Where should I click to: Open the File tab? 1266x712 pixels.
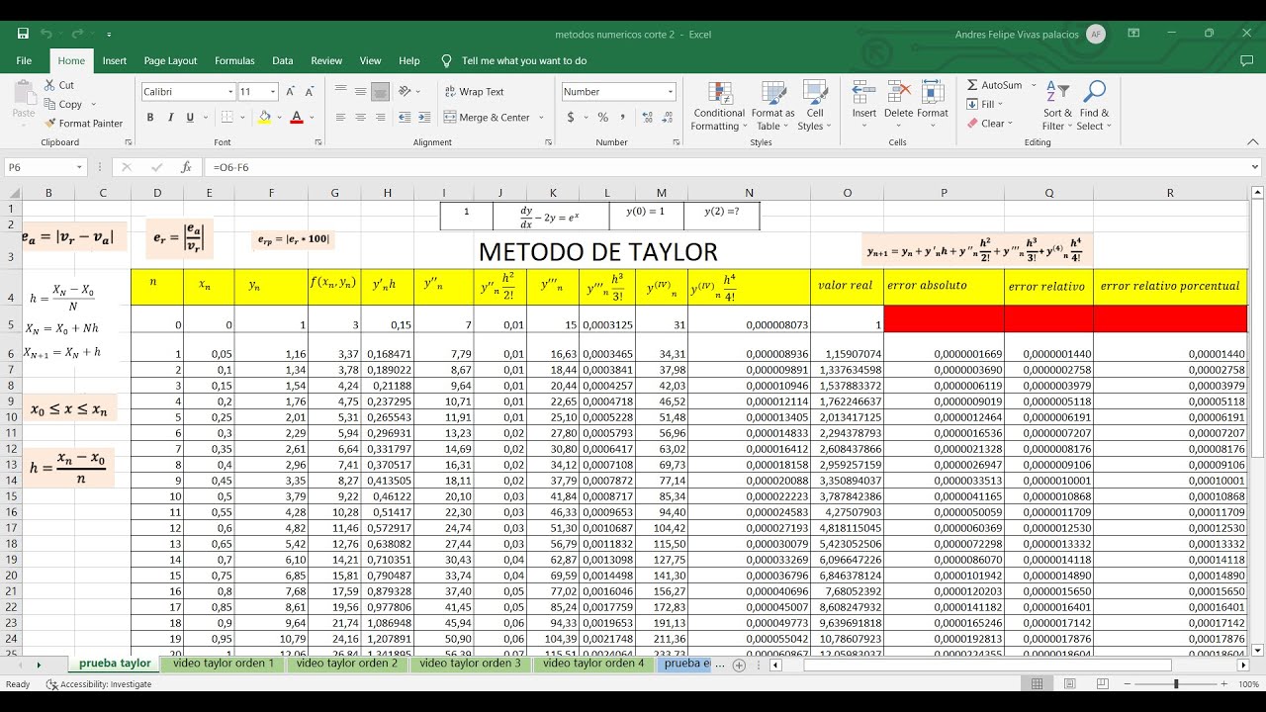click(x=24, y=61)
